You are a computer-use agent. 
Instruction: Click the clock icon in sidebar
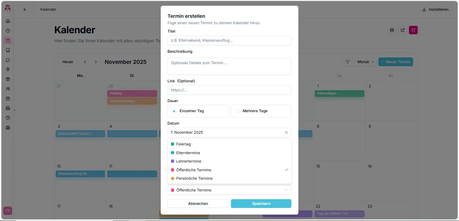click(x=8, y=31)
